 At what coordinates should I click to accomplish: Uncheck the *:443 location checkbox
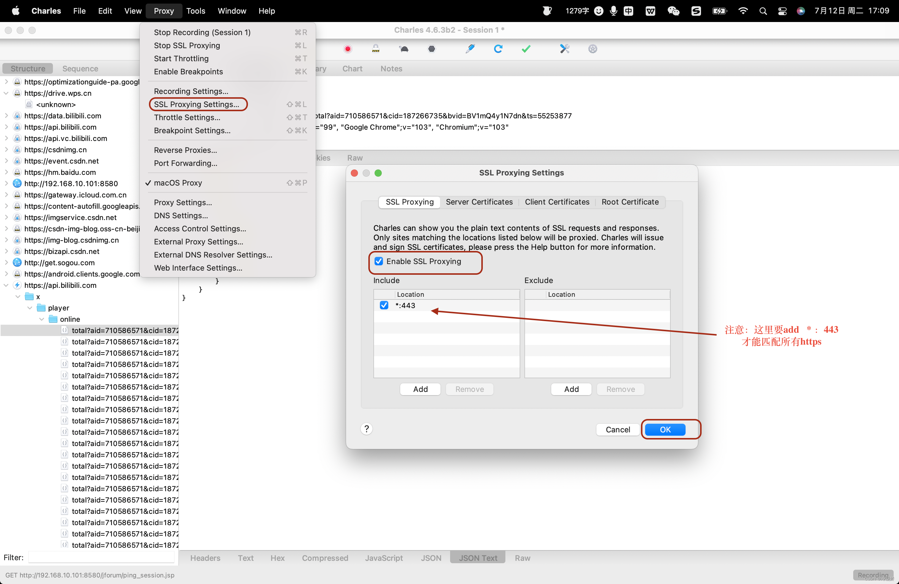[x=384, y=305]
